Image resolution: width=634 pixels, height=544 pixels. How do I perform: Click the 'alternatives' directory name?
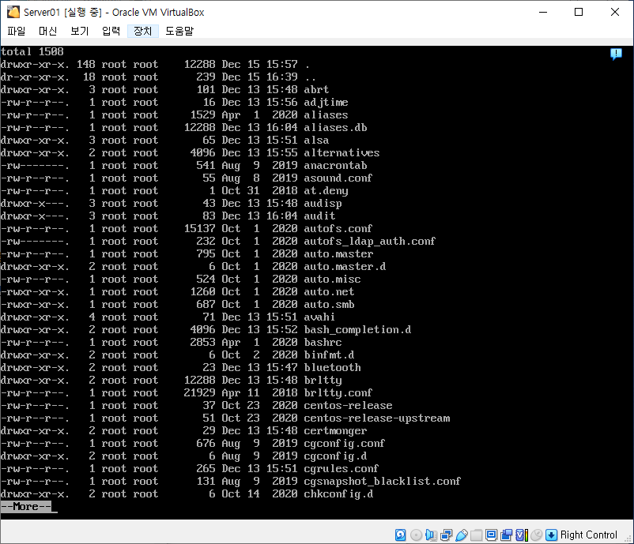342,152
